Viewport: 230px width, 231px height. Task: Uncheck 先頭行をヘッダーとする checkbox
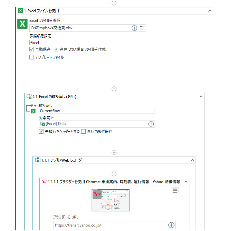coord(41,131)
